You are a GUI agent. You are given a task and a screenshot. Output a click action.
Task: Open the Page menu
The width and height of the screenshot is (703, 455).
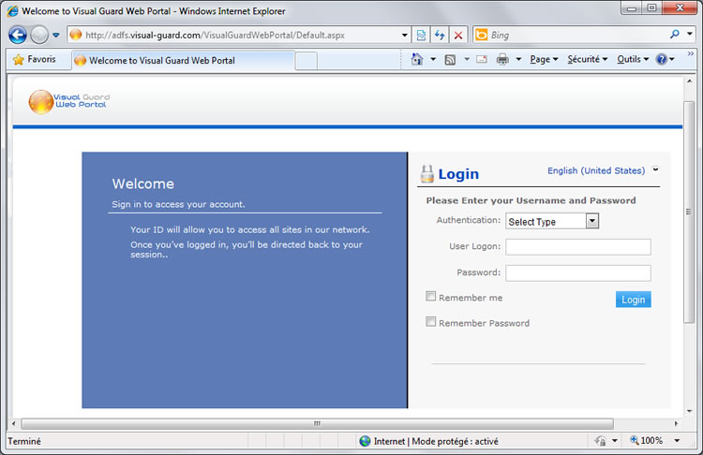[x=543, y=59]
